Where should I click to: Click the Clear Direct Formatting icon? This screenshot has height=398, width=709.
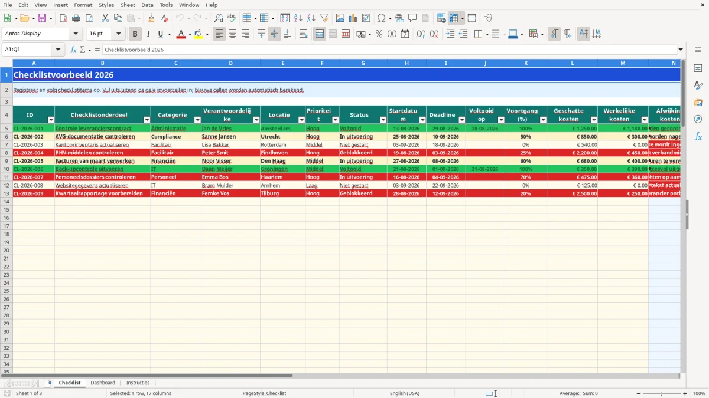(x=164, y=18)
